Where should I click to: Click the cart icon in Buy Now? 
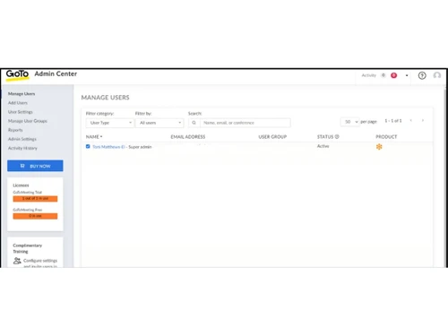pyautogui.click(x=22, y=166)
